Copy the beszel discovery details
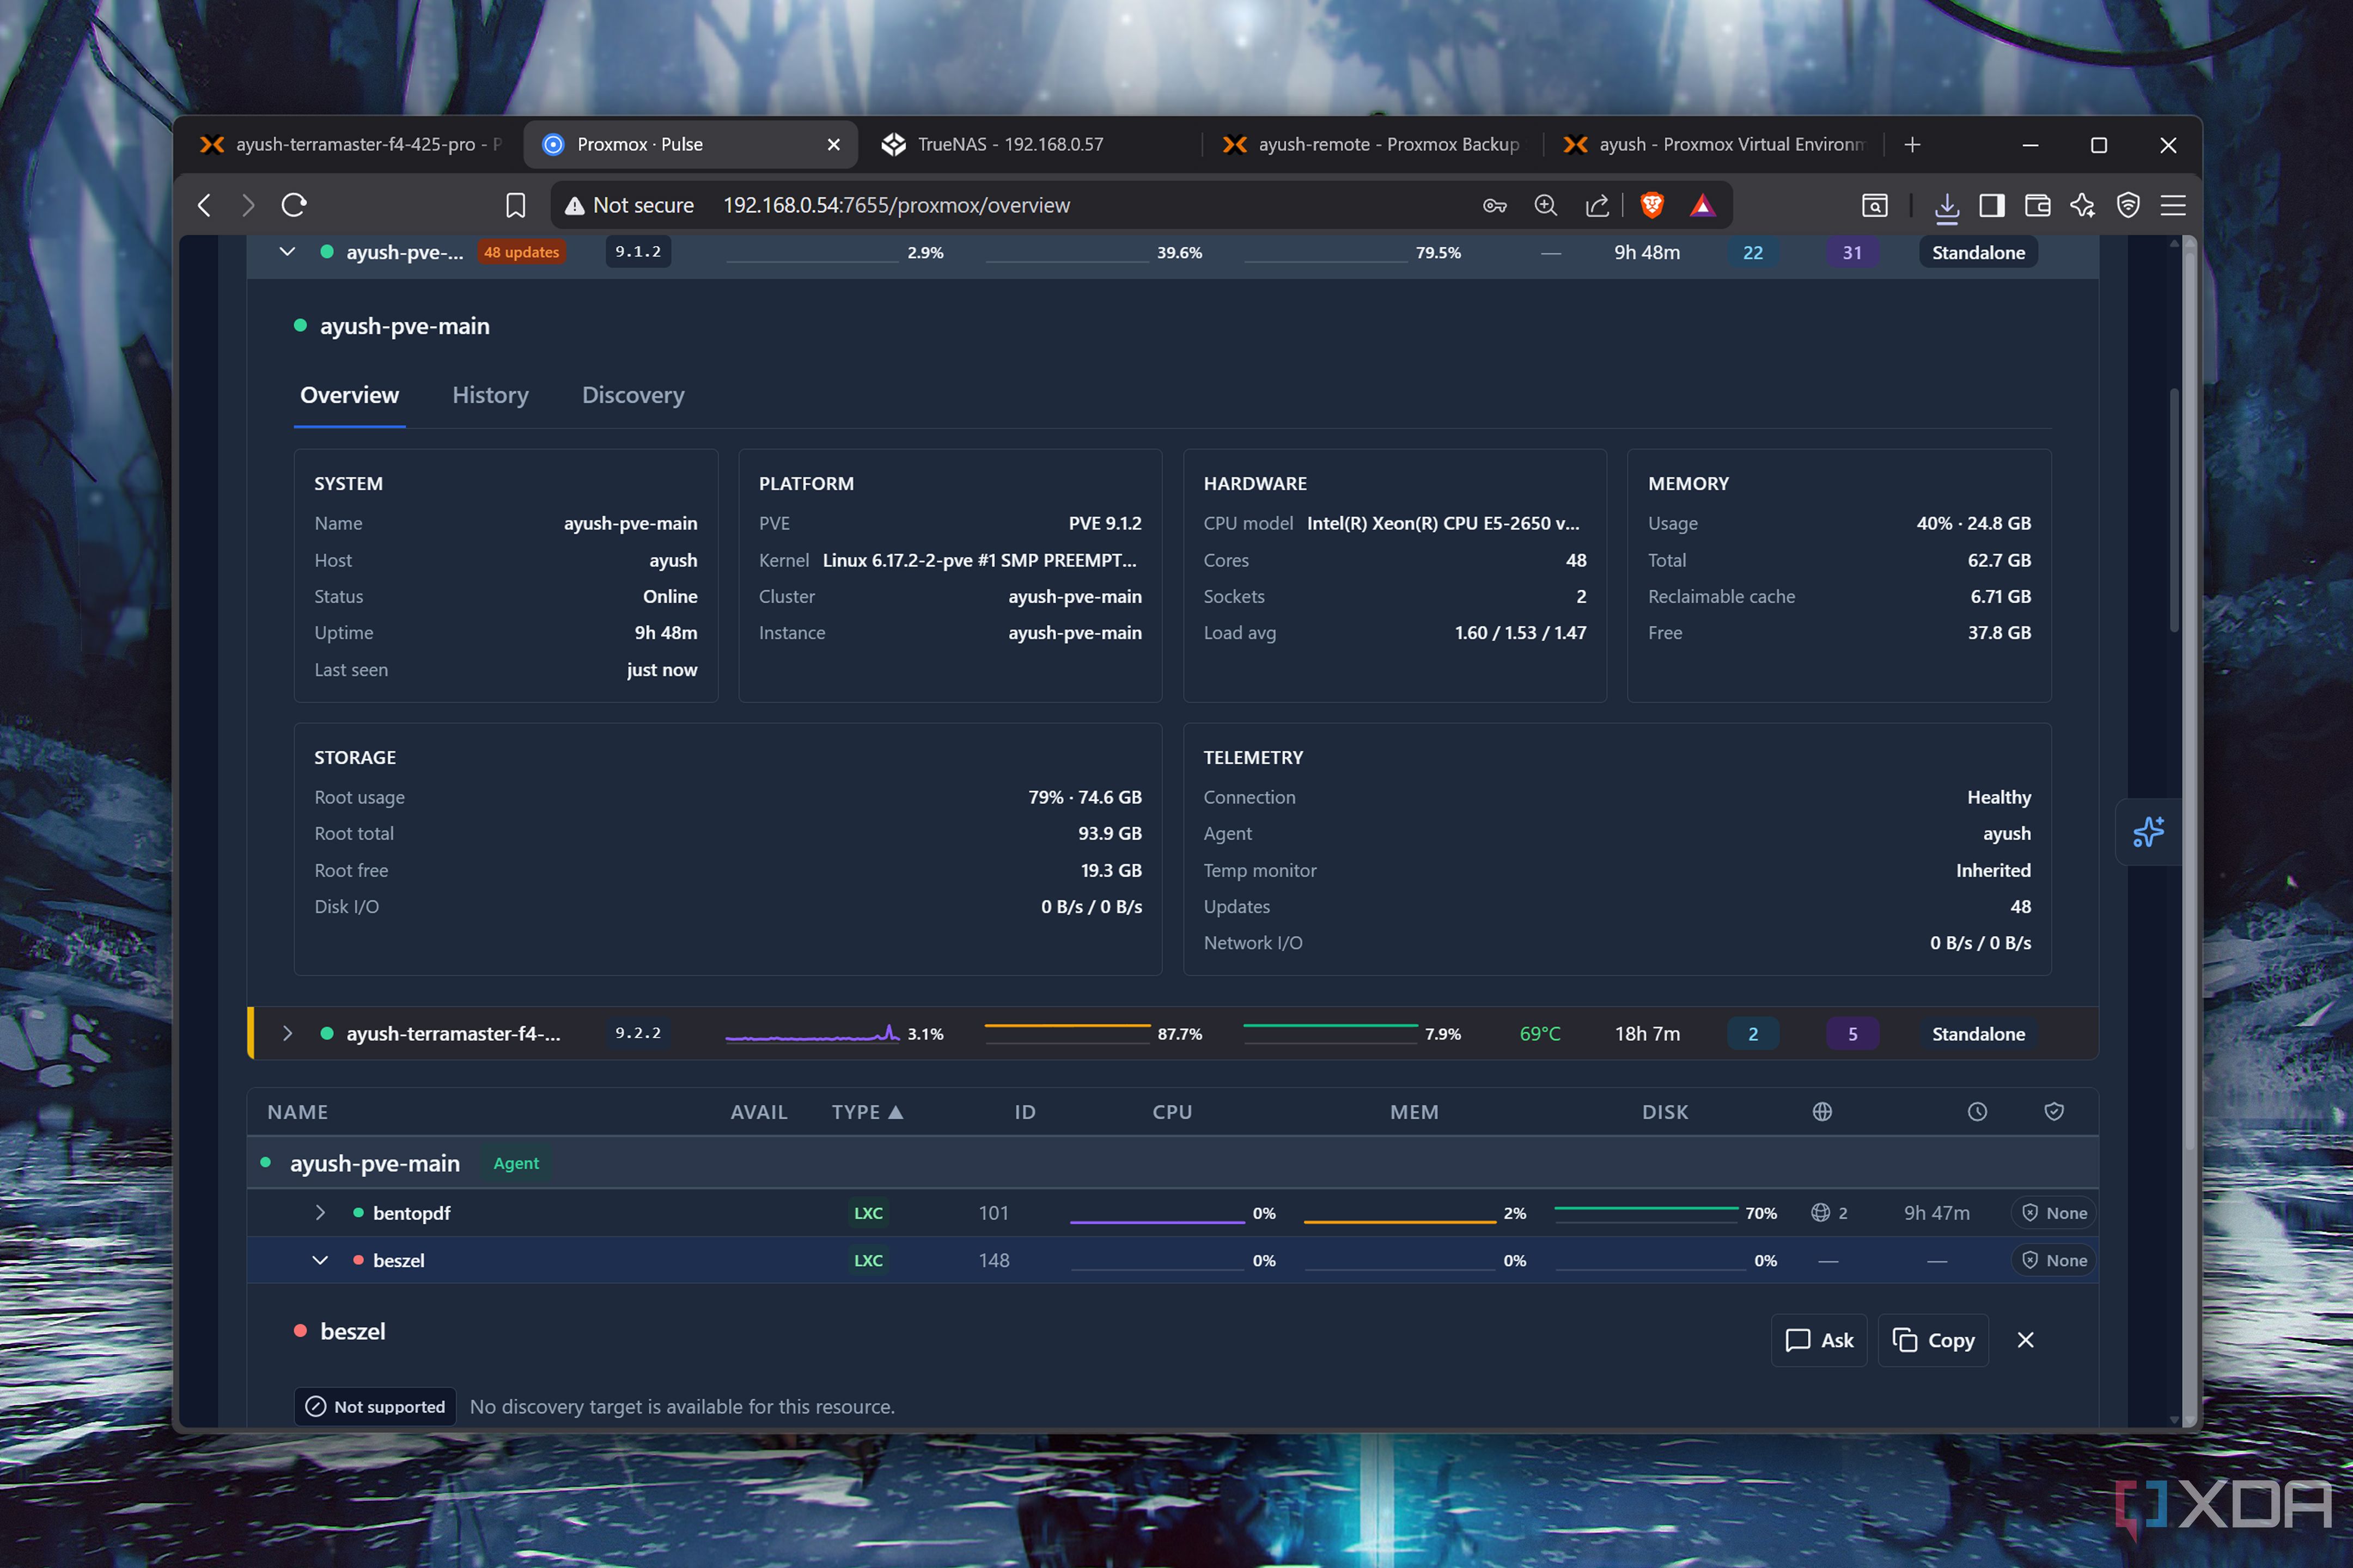Viewport: 2353px width, 1568px height. (x=1933, y=1340)
